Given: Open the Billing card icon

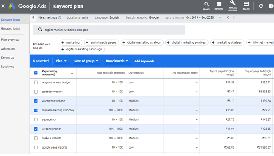Looking at the screenshot, I should [x=246, y=6].
